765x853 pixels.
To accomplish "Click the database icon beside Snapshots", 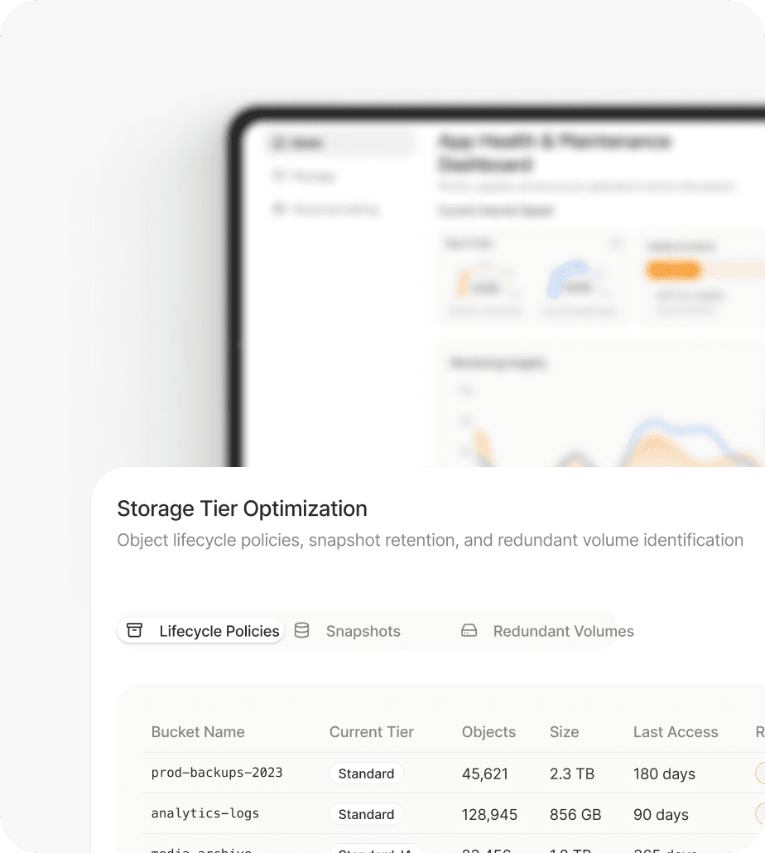I will (x=301, y=630).
